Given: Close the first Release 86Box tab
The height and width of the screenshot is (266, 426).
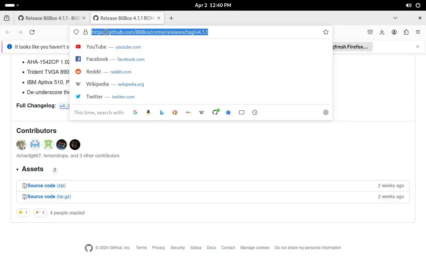Looking at the screenshot, I should click(84, 18).
